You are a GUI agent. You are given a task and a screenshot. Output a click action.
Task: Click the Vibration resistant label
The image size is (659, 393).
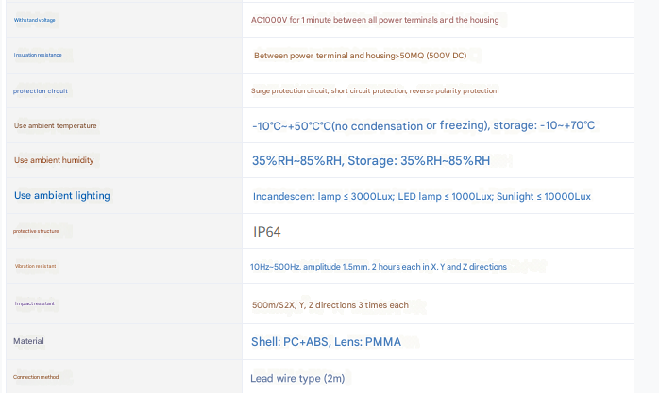click(x=36, y=267)
